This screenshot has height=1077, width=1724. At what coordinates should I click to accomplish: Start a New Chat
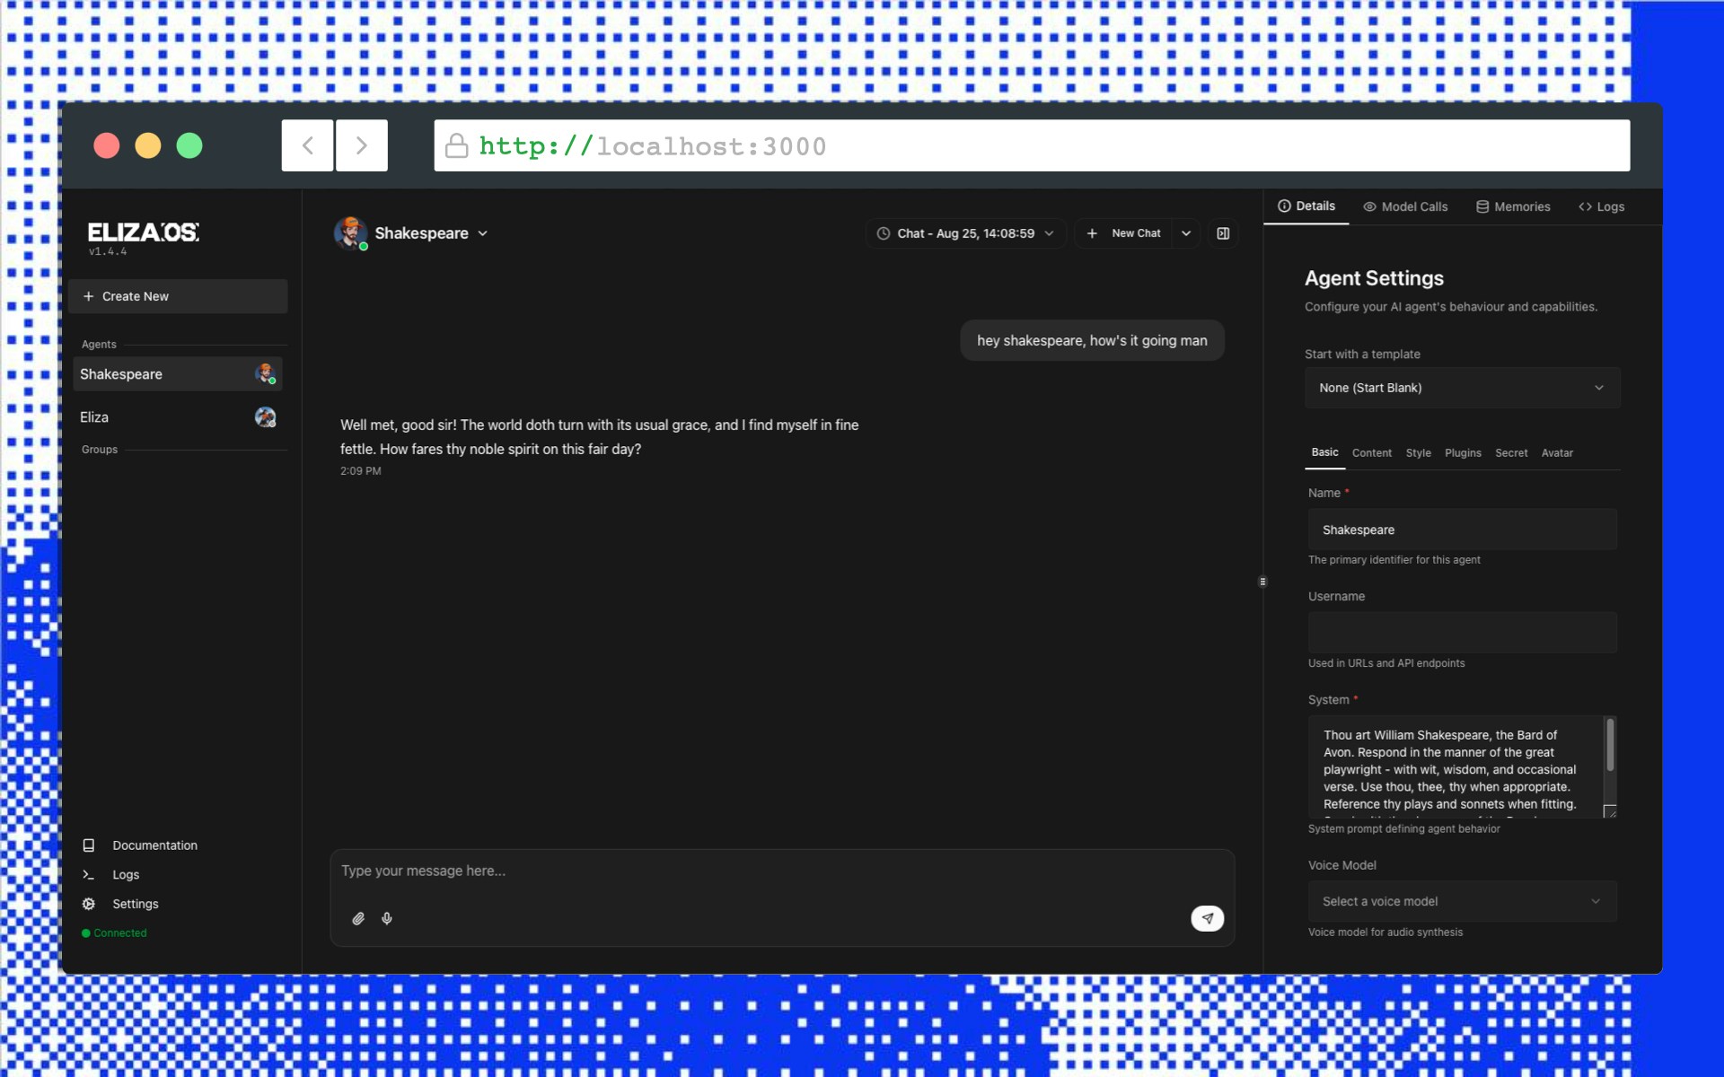click(1124, 233)
